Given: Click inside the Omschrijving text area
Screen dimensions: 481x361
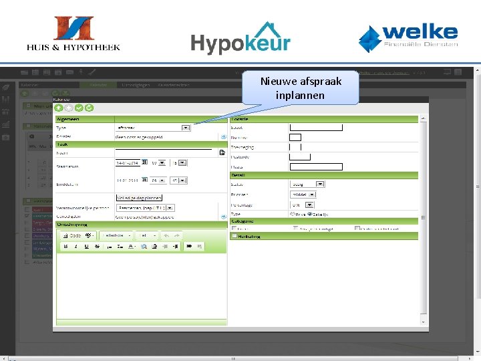Looking at the screenshot, I should click(x=142, y=285).
